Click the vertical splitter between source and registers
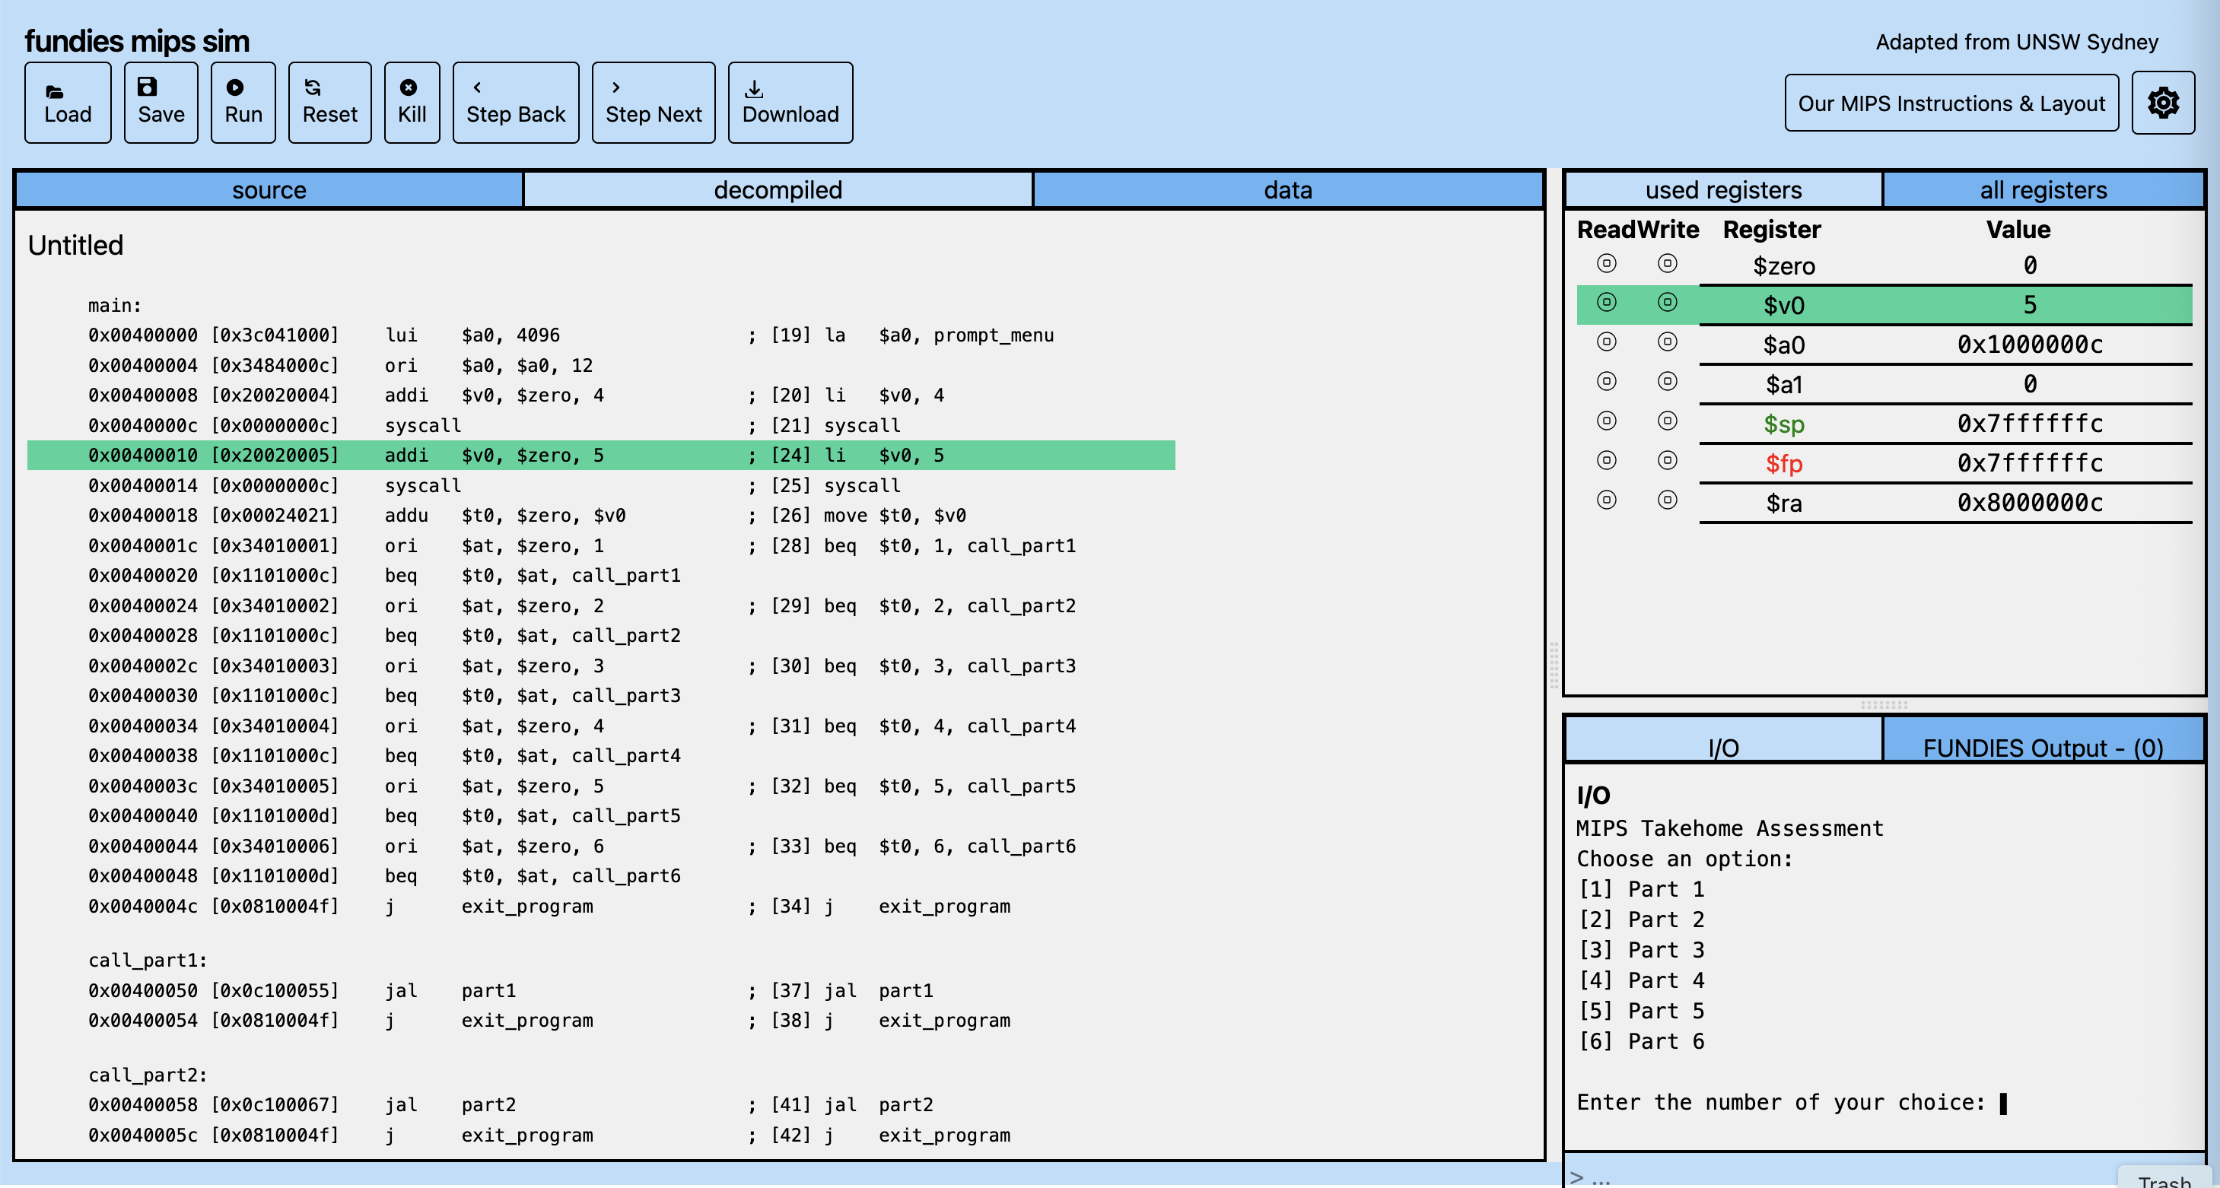Screen dimensions: 2220x1188 1554,665
